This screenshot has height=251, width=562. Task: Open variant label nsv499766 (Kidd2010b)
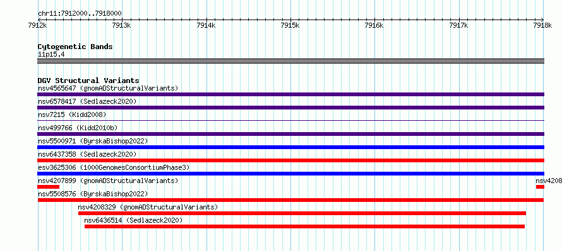(x=78, y=128)
